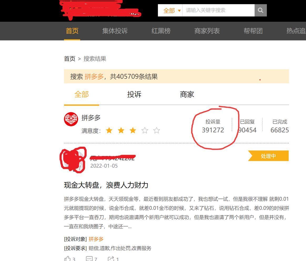
Task: Select the 全部 results filter tab
Action: coord(81,94)
